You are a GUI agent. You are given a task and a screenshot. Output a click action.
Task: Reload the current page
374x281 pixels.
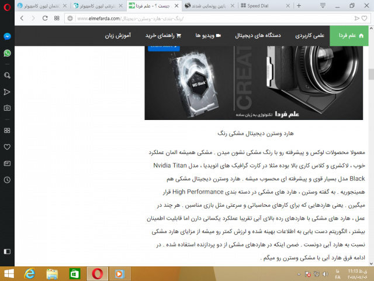tap(45, 18)
